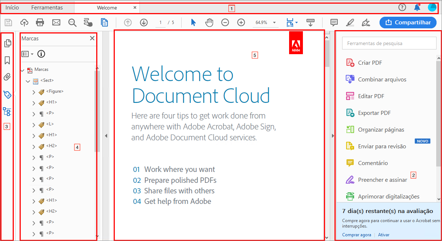Click the print icon in the toolbar
This screenshot has width=442, height=241.
[40, 23]
